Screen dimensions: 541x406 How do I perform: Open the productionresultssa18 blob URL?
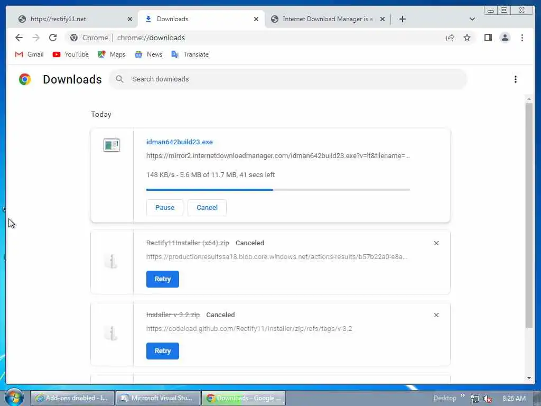[277, 256]
